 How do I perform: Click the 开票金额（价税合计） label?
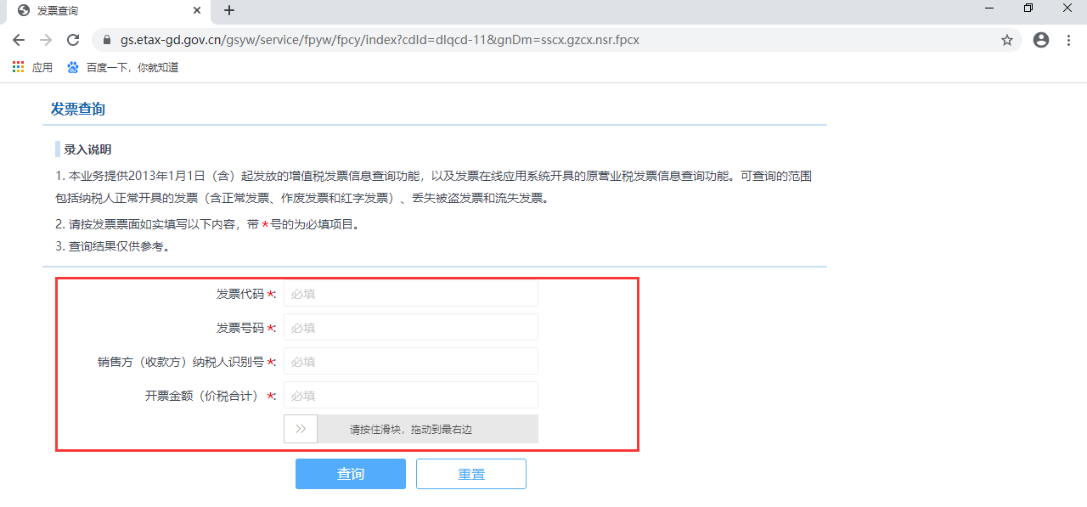pyautogui.click(x=211, y=396)
